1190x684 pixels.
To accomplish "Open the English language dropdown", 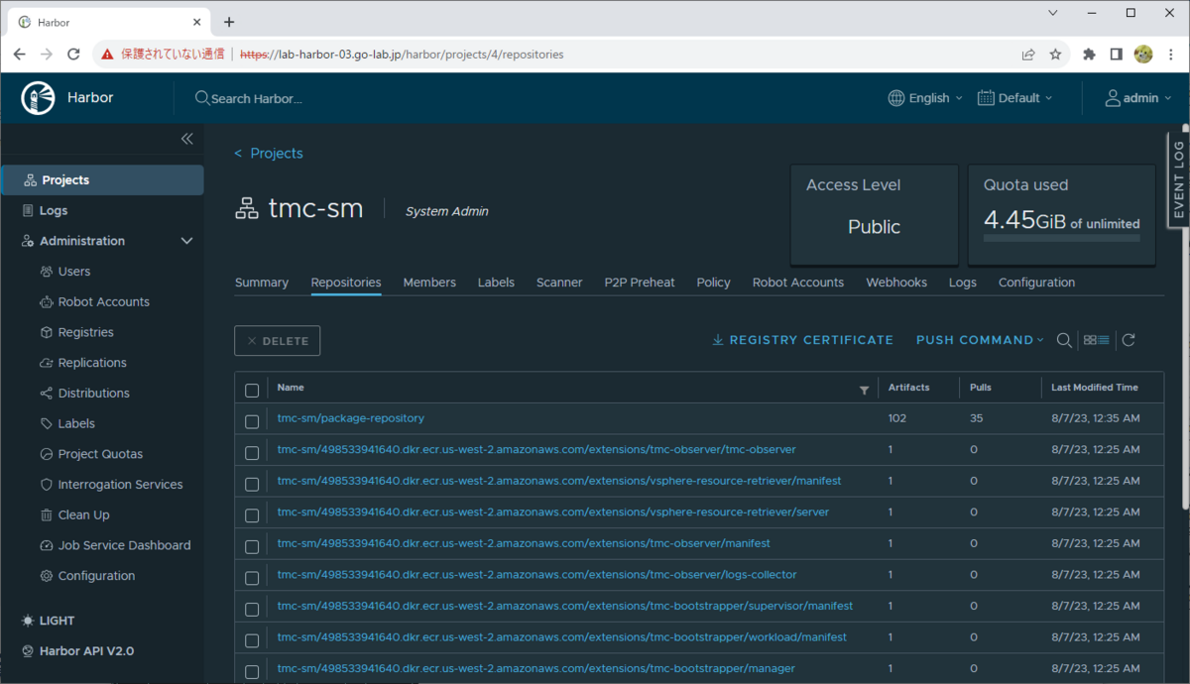I will pos(925,98).
